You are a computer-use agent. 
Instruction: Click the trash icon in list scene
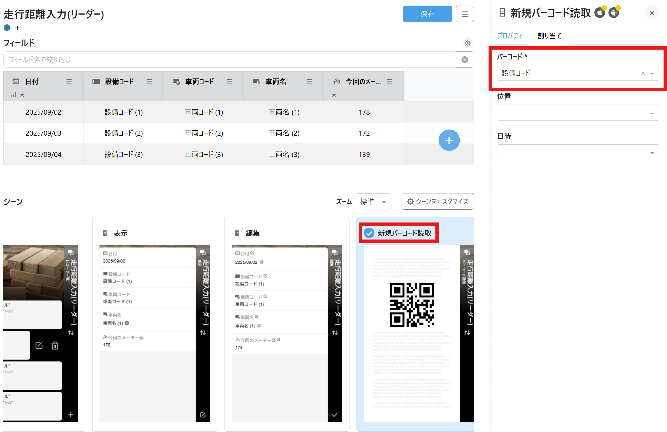(x=55, y=345)
